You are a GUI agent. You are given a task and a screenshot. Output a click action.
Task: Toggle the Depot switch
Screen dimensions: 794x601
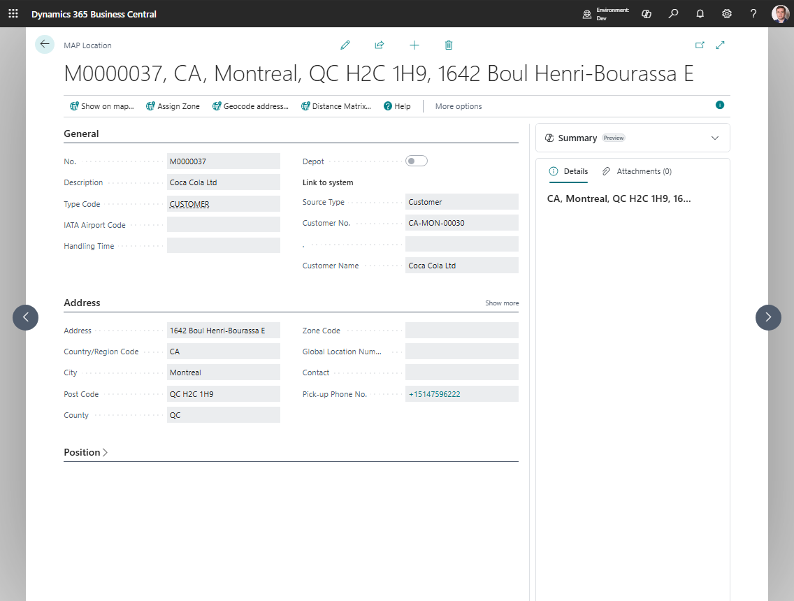pyautogui.click(x=417, y=161)
